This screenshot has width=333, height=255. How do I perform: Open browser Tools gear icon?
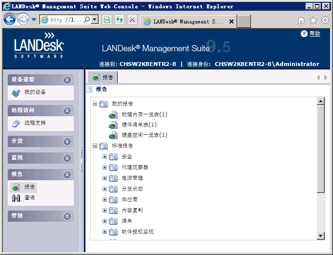325,21
